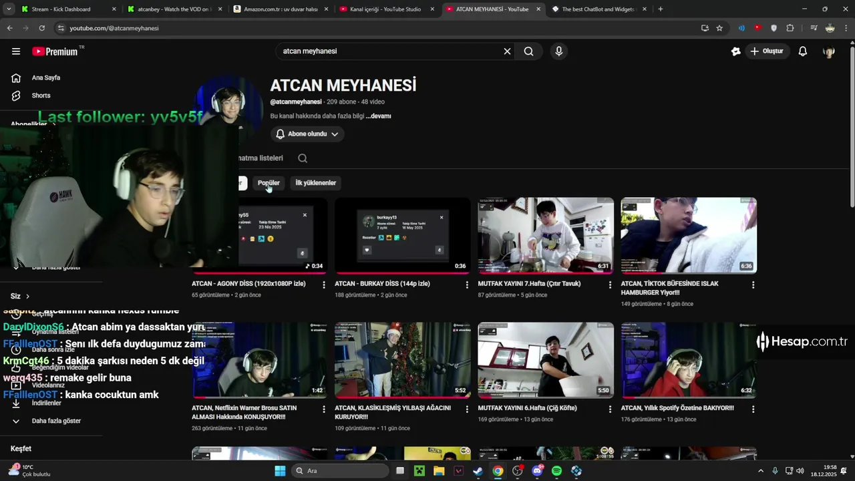
Task: Open the sparkle icon next to Oluştur
Action: pos(736,51)
